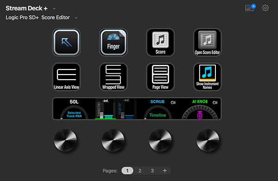Click the Score key icon
The height and width of the screenshot is (181, 278).
coord(160,42)
